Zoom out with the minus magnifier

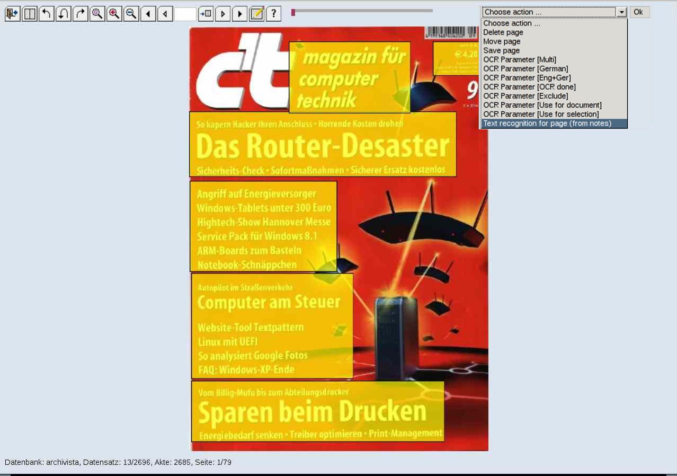131,14
